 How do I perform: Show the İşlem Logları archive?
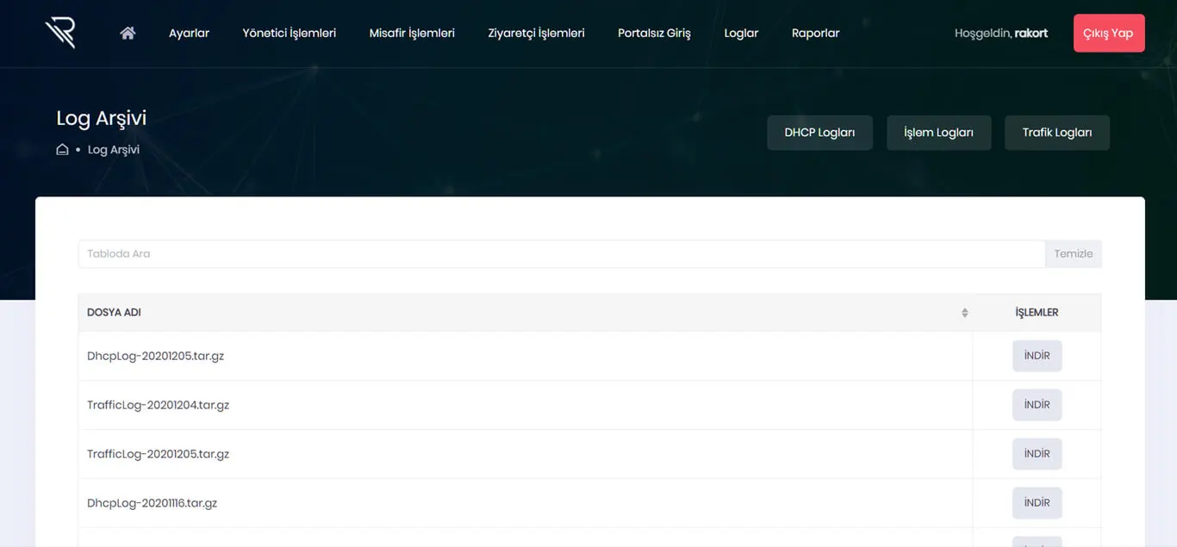pyautogui.click(x=938, y=132)
